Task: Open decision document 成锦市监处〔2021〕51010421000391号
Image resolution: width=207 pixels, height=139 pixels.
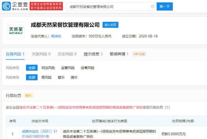Action: [39, 134]
